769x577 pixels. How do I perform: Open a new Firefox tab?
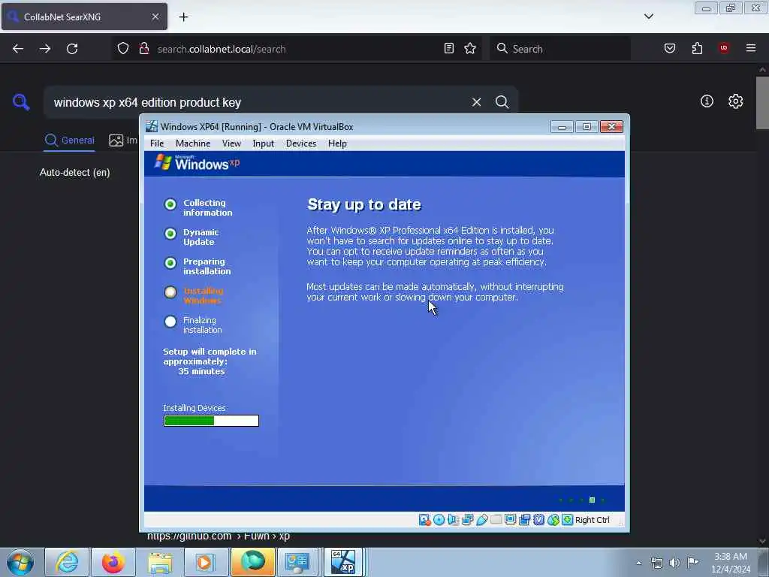point(183,17)
